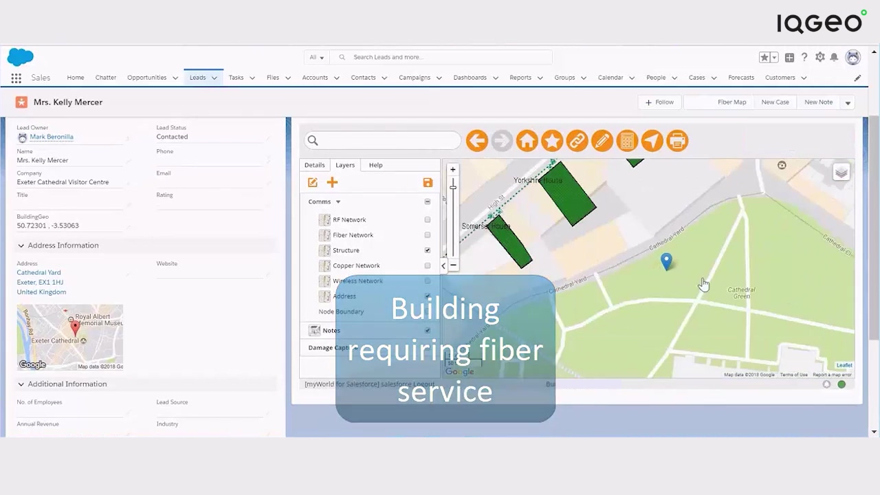Switch to the Layers tab

(345, 165)
